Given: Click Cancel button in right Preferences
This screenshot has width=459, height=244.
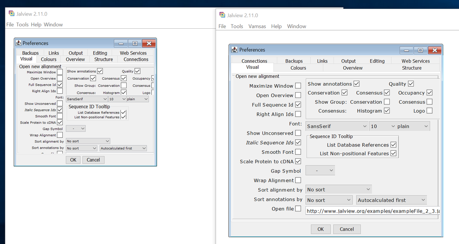Looking at the screenshot, I should click(x=347, y=229).
